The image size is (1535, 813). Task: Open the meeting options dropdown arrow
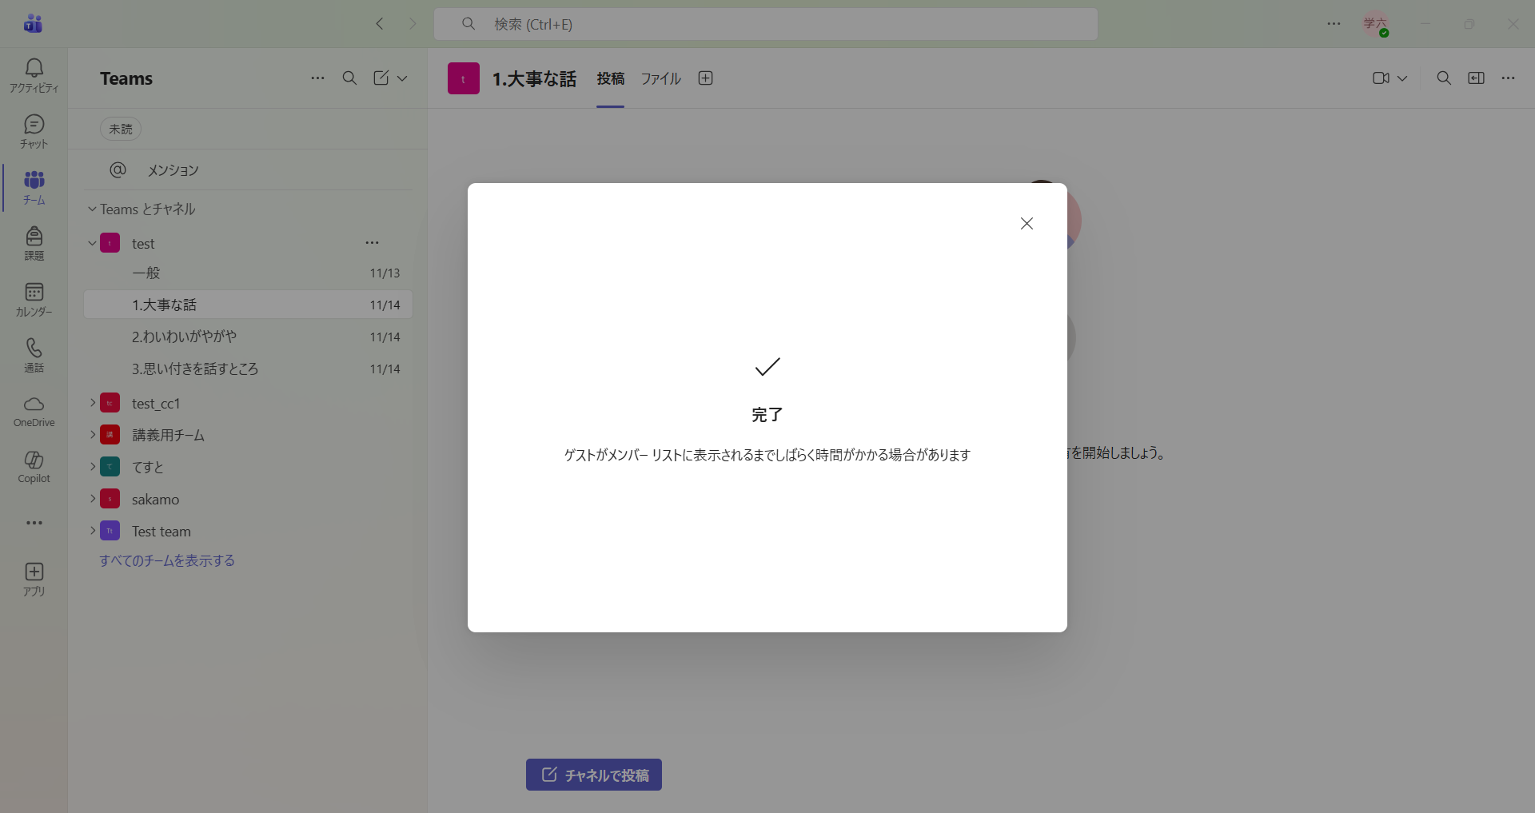click(x=1402, y=78)
